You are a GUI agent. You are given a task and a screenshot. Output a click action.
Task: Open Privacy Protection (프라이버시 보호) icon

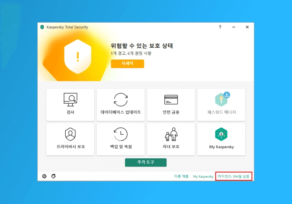[70, 134]
